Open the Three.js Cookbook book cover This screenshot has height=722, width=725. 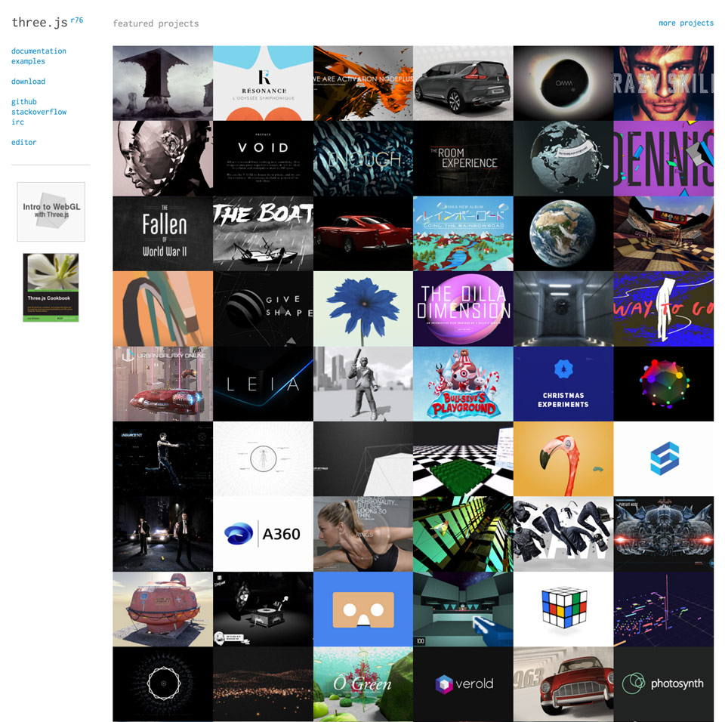click(51, 287)
